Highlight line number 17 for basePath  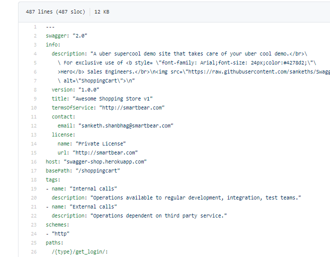tap(34, 171)
